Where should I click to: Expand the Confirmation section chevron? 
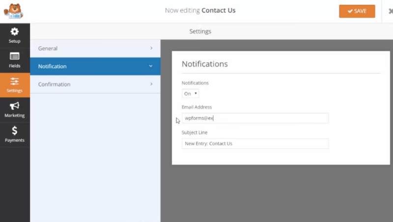click(x=151, y=84)
